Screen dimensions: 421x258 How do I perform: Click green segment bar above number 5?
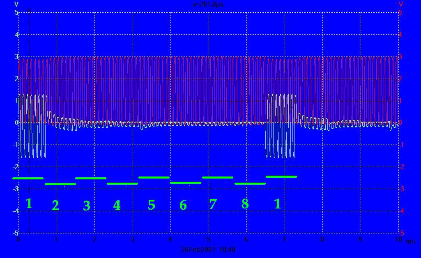pyautogui.click(x=154, y=178)
